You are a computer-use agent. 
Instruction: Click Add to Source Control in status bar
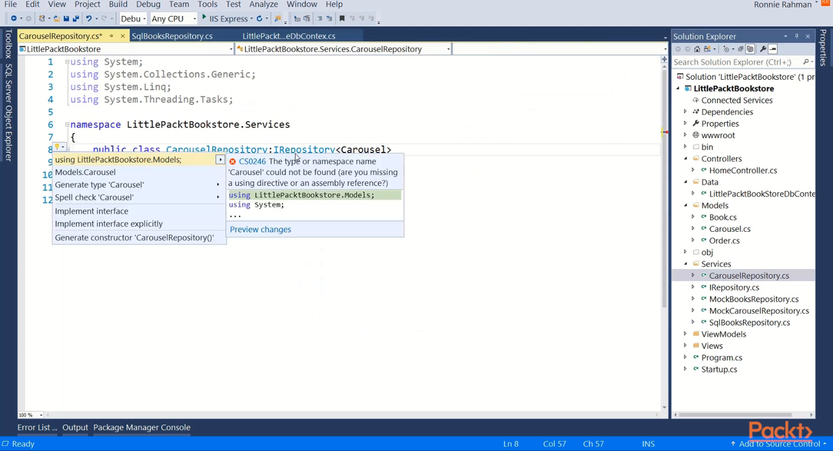click(x=778, y=443)
